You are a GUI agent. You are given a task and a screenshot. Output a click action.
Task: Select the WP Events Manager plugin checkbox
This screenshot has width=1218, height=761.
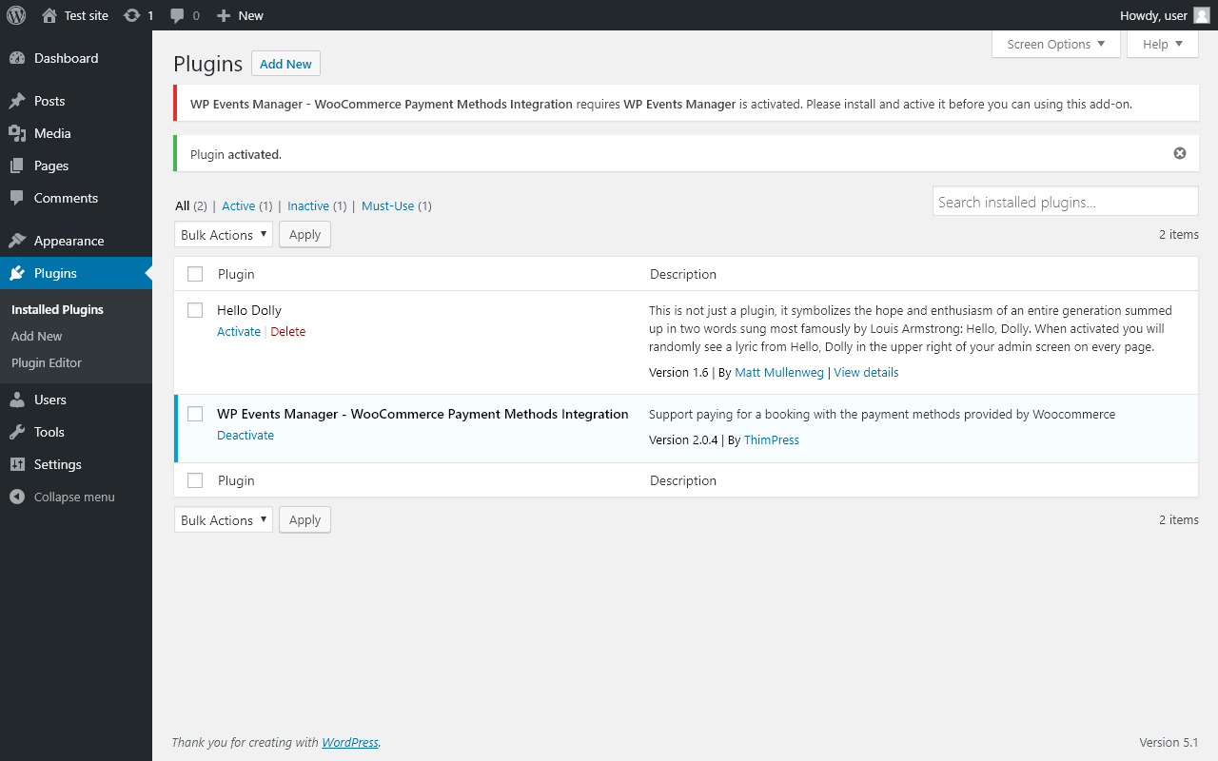195,414
